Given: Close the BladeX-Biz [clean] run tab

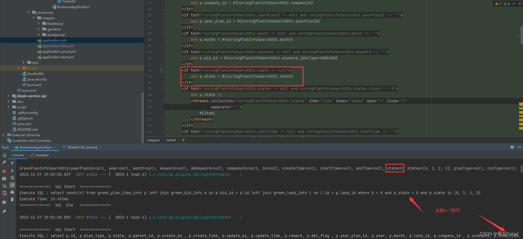Looking at the screenshot, I should pos(100,147).
